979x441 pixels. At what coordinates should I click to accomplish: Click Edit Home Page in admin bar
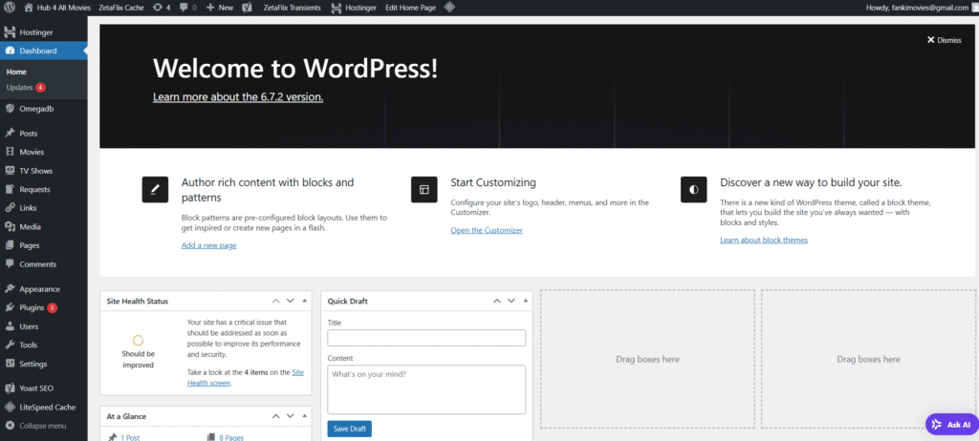click(x=410, y=8)
